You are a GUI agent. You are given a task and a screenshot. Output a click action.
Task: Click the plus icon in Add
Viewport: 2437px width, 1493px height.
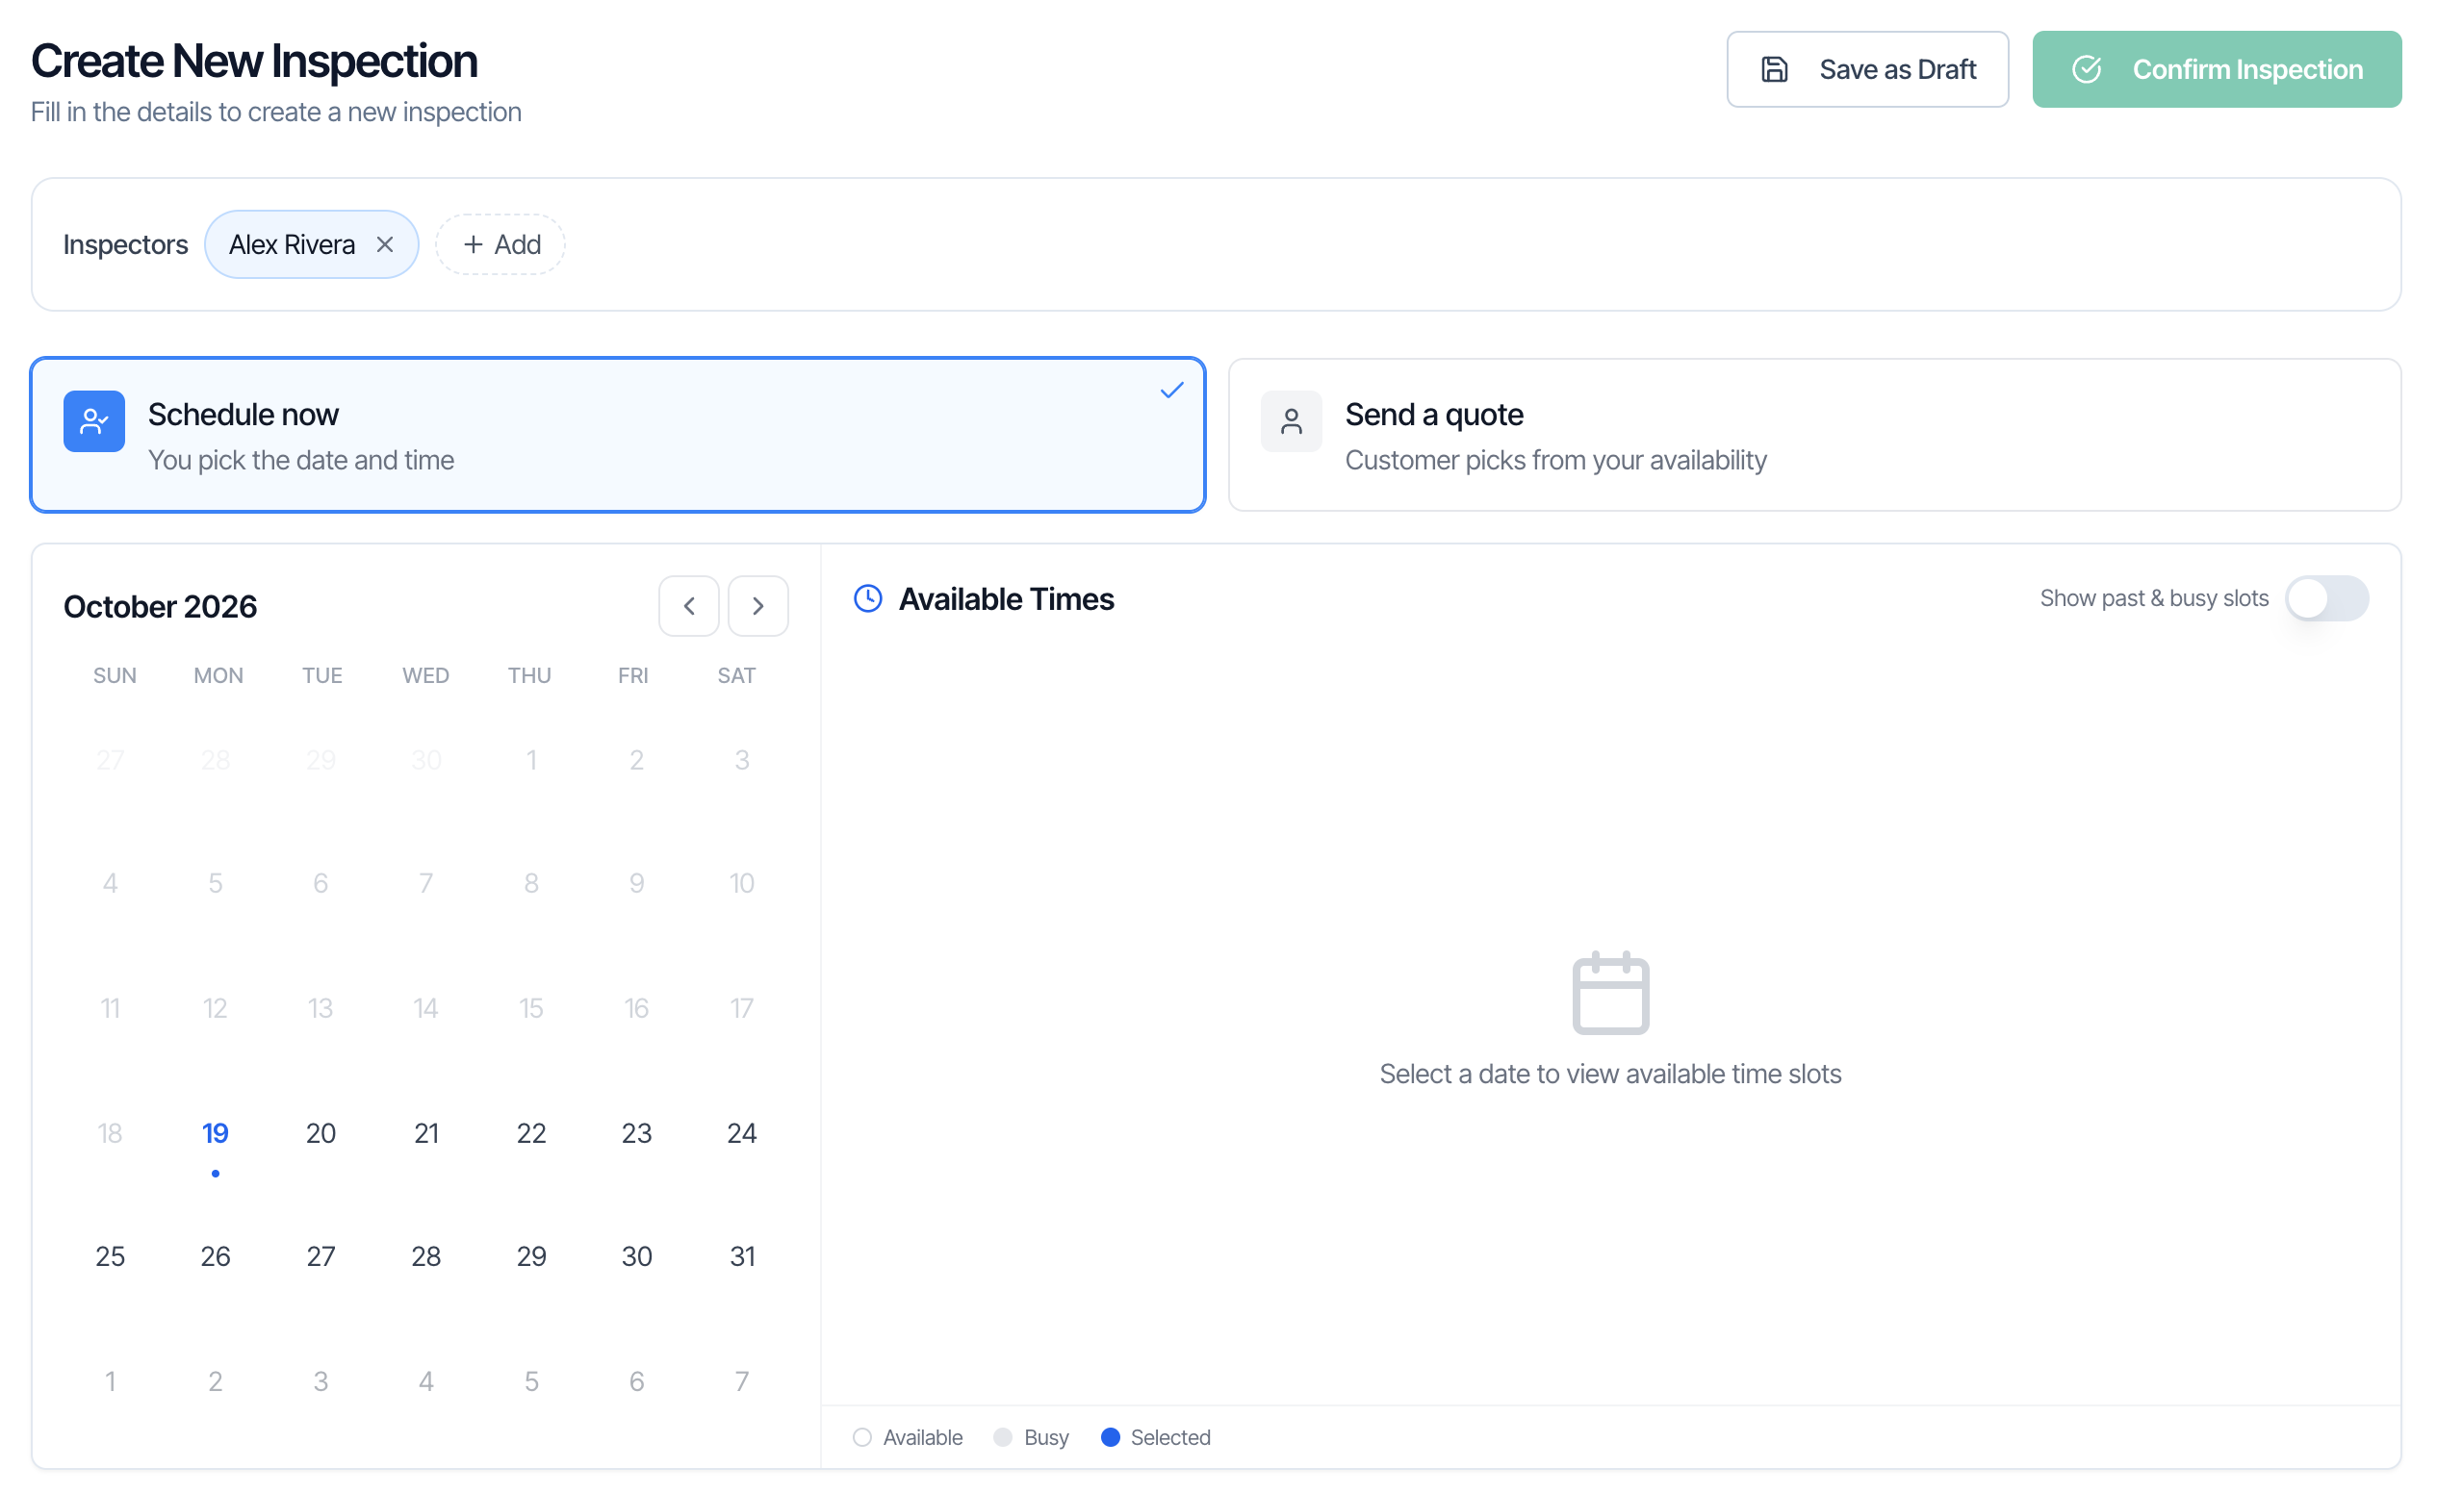click(x=474, y=244)
